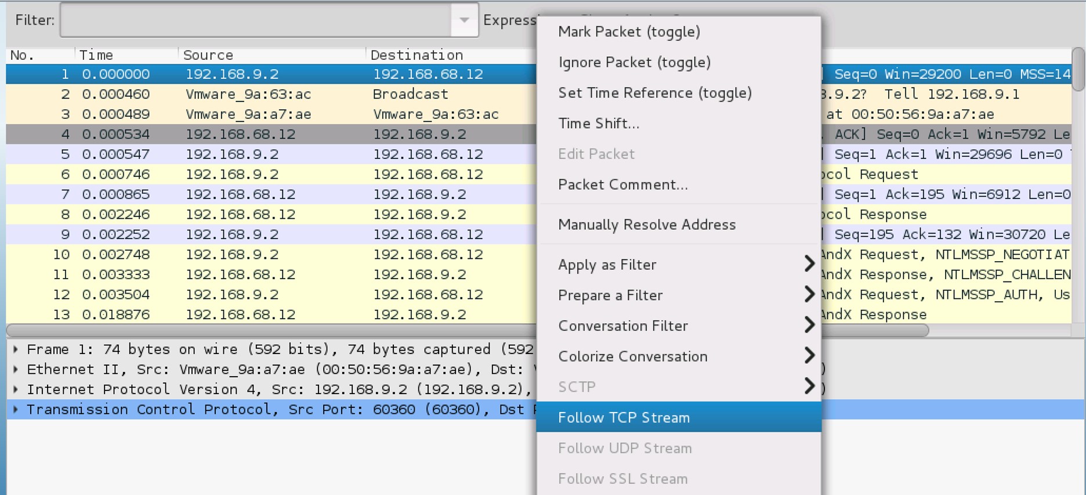Select Follow TCP Stream menu entry

click(x=624, y=417)
